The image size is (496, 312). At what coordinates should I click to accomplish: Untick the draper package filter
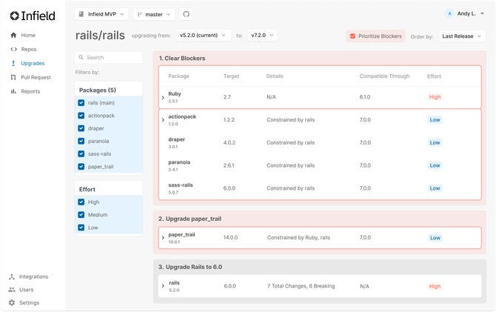[x=81, y=128]
